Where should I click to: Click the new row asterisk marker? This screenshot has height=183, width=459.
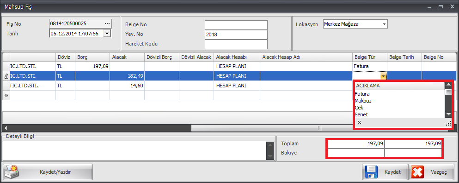[x=6, y=95]
